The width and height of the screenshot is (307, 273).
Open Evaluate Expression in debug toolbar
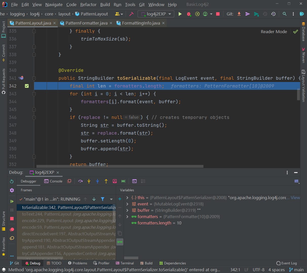135,181
